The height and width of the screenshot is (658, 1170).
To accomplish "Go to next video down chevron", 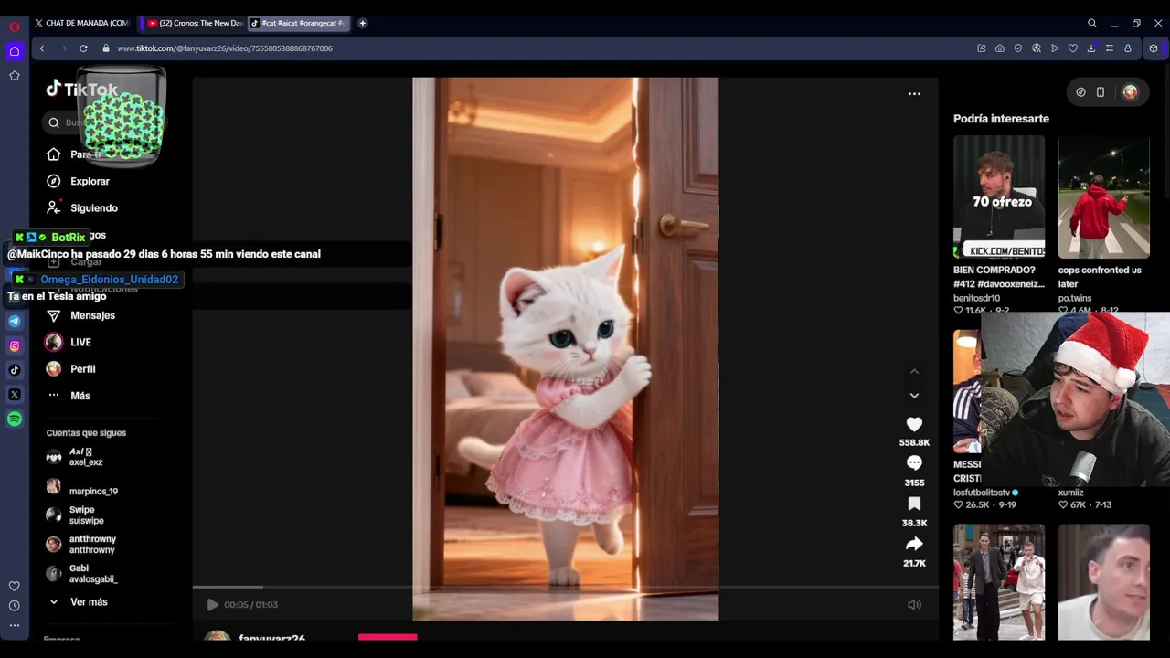I will tap(914, 396).
